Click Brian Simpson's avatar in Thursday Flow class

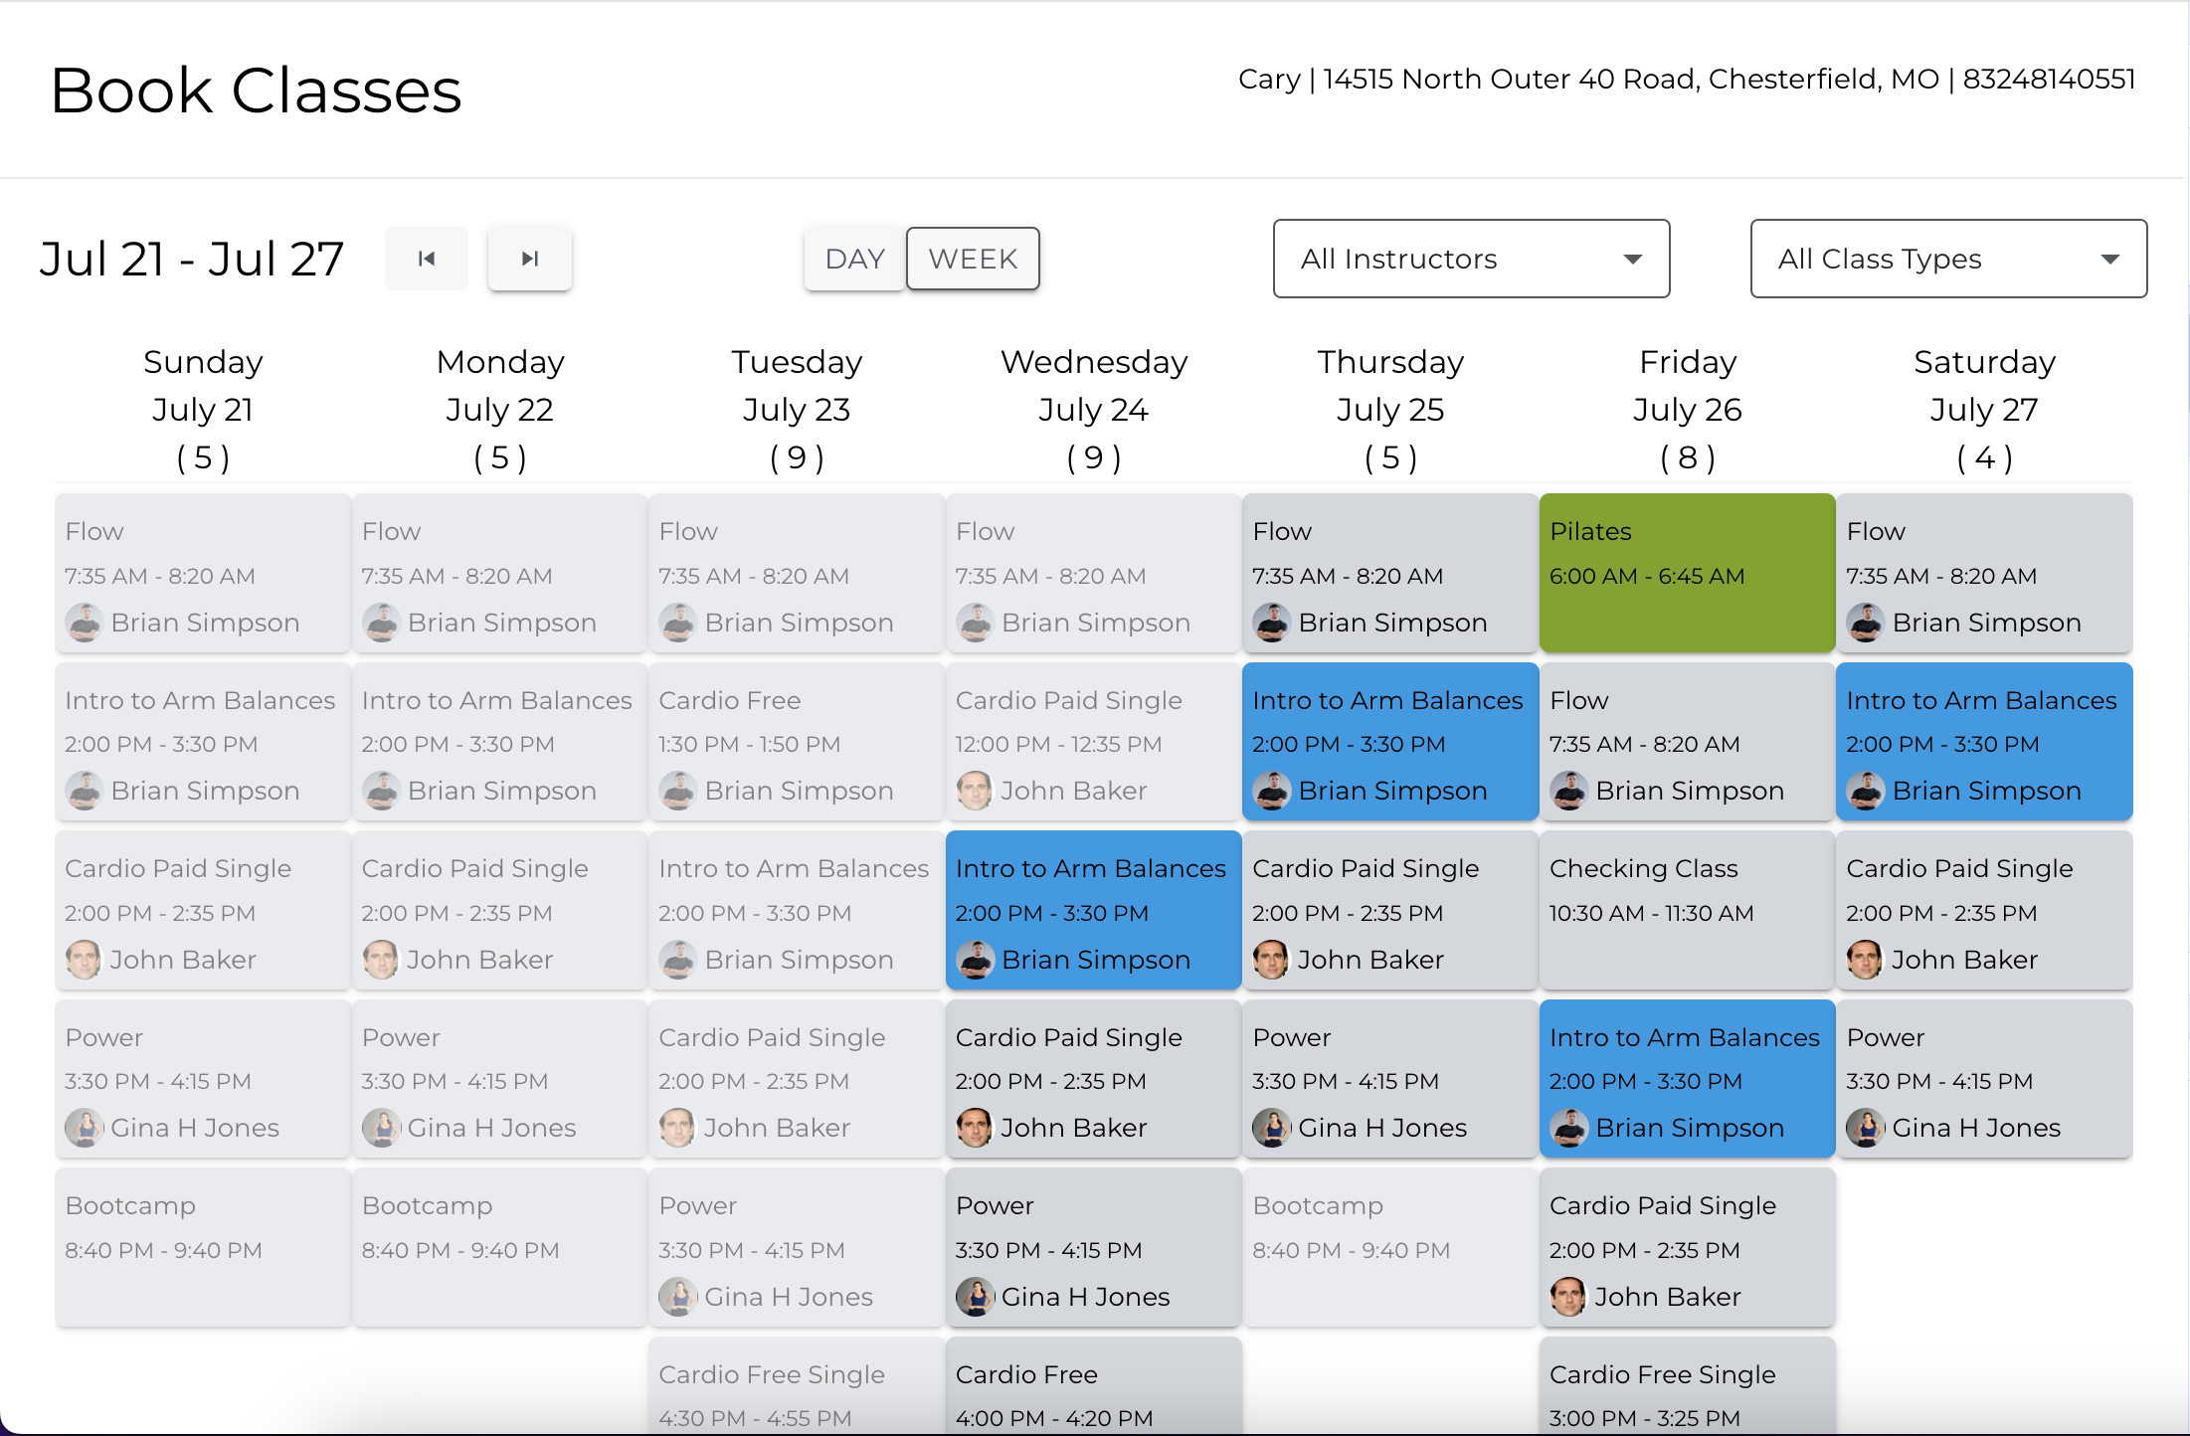click(x=1272, y=623)
